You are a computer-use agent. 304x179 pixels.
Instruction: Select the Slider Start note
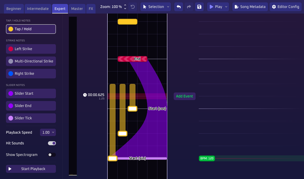[x=31, y=93]
